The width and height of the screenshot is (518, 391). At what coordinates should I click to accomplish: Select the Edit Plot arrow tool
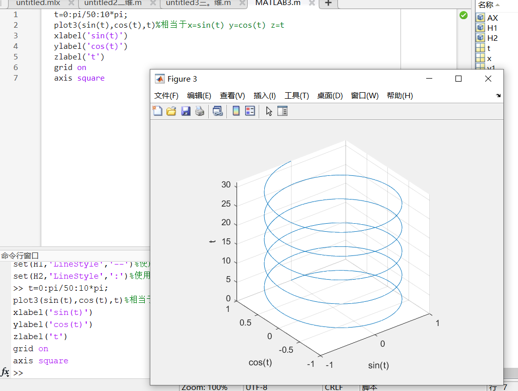(269, 111)
